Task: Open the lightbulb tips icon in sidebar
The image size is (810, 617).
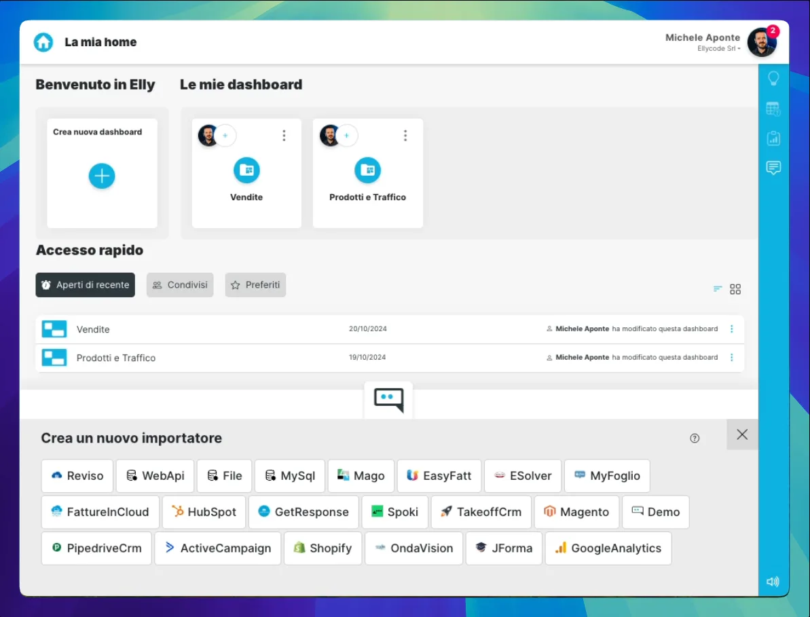Action: [773, 79]
